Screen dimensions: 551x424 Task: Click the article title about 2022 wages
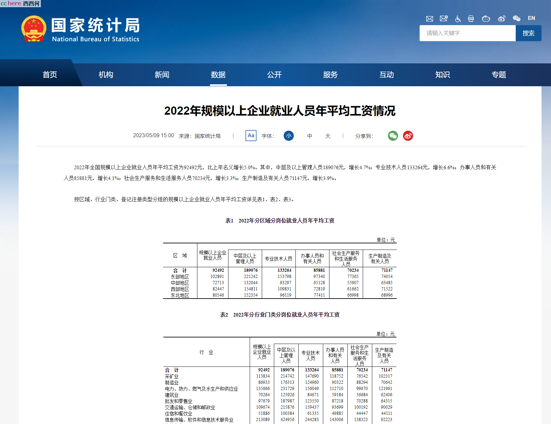pos(280,111)
